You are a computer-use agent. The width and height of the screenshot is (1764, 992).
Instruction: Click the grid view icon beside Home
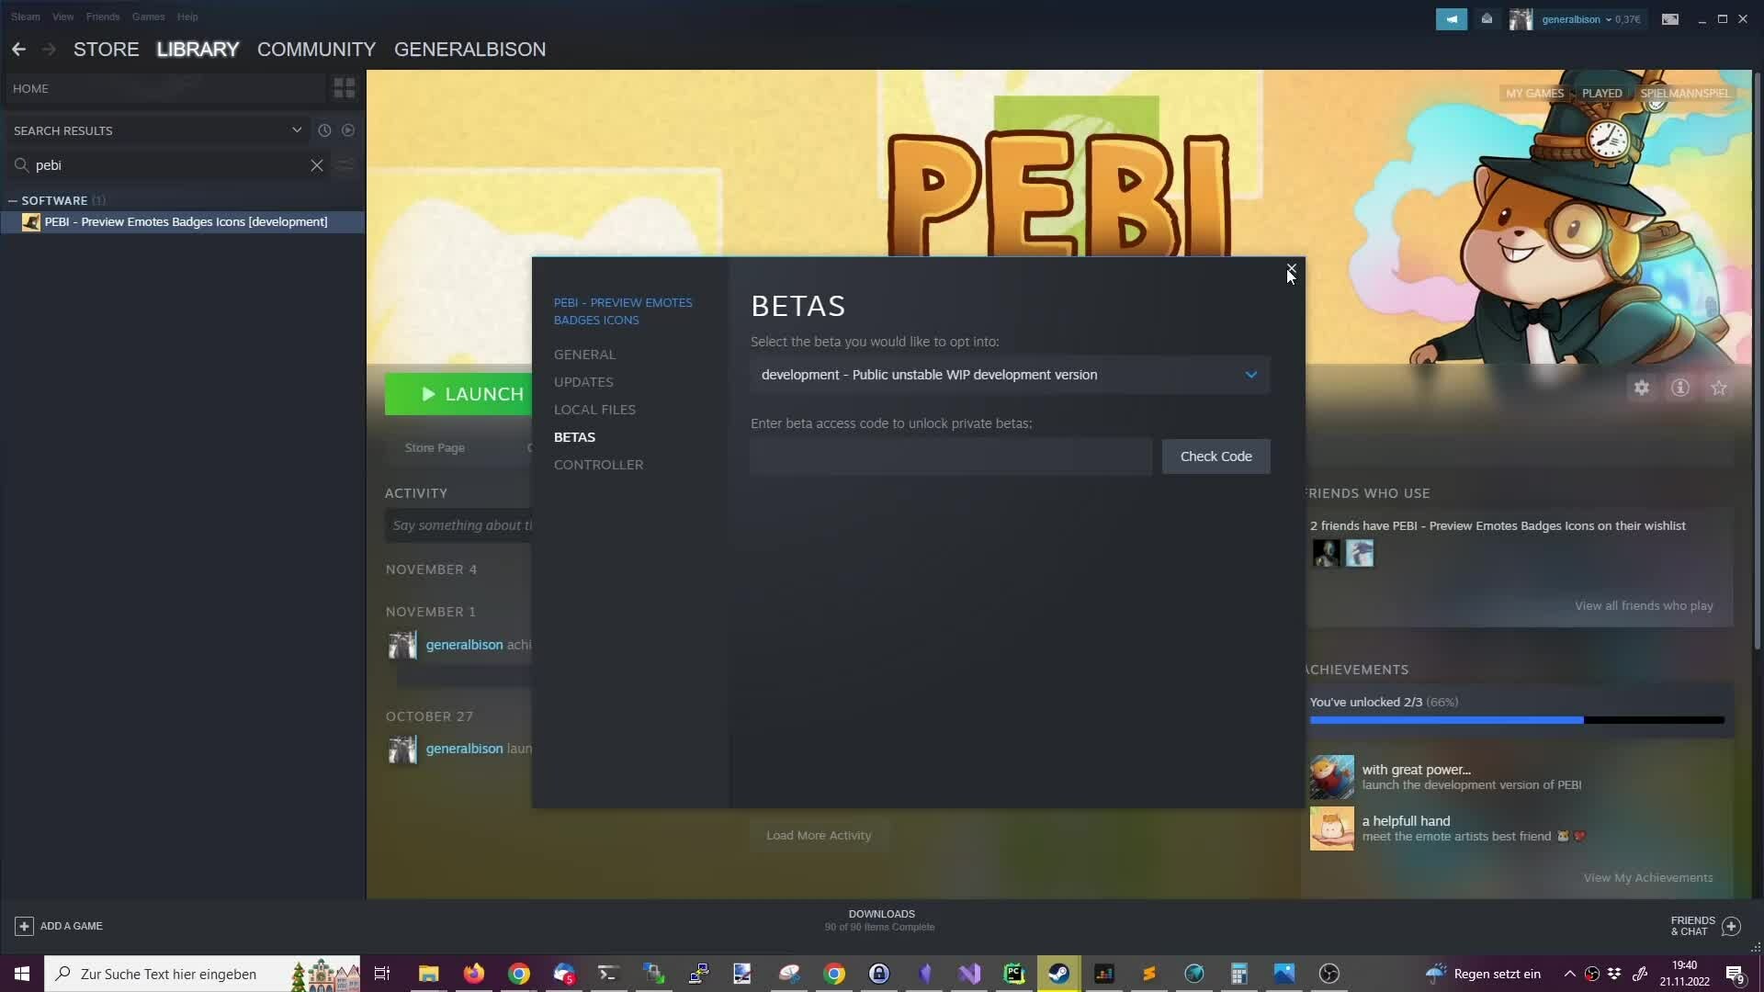point(344,88)
